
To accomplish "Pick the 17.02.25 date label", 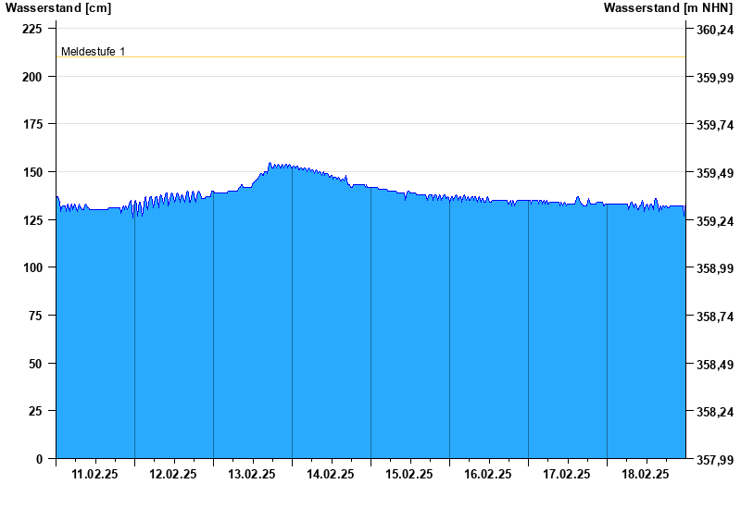I will click(566, 474).
